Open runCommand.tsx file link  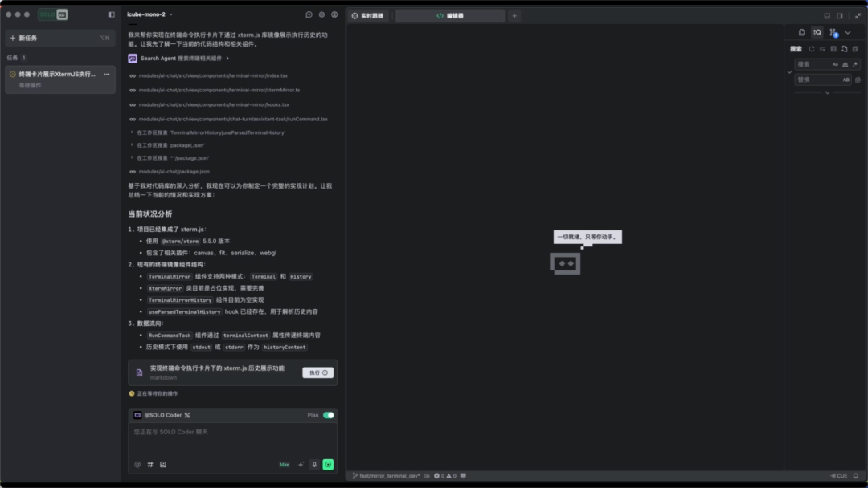click(x=233, y=119)
